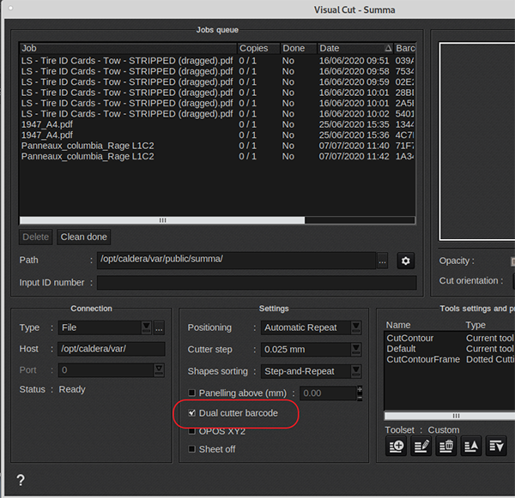The image size is (515, 498).
Task: Click the move tool up icon
Action: (471, 447)
